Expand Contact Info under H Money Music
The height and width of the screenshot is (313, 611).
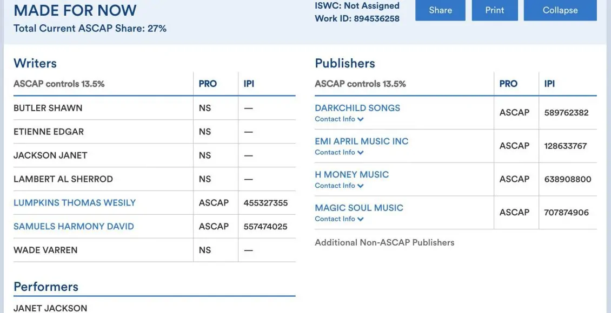[339, 186]
